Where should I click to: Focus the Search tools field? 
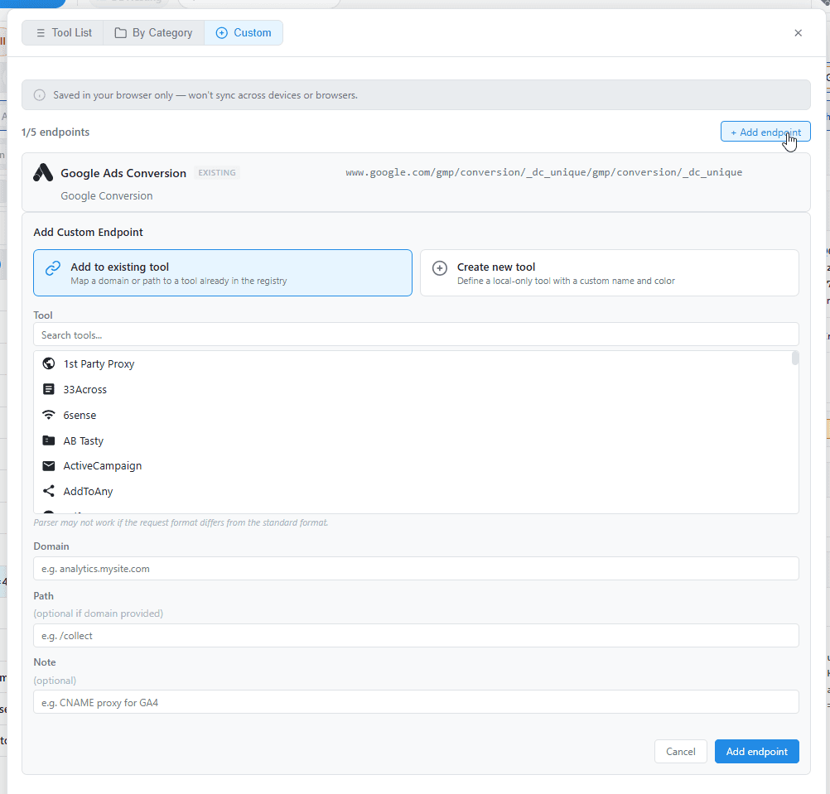[x=416, y=334]
